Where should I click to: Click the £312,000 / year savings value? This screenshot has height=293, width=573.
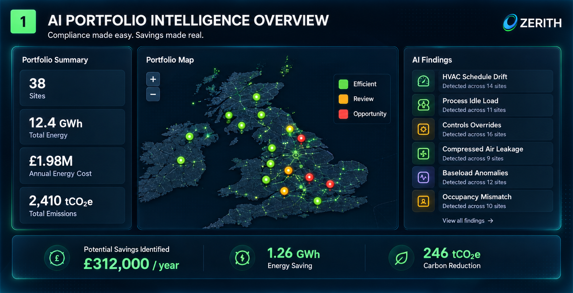point(131,264)
